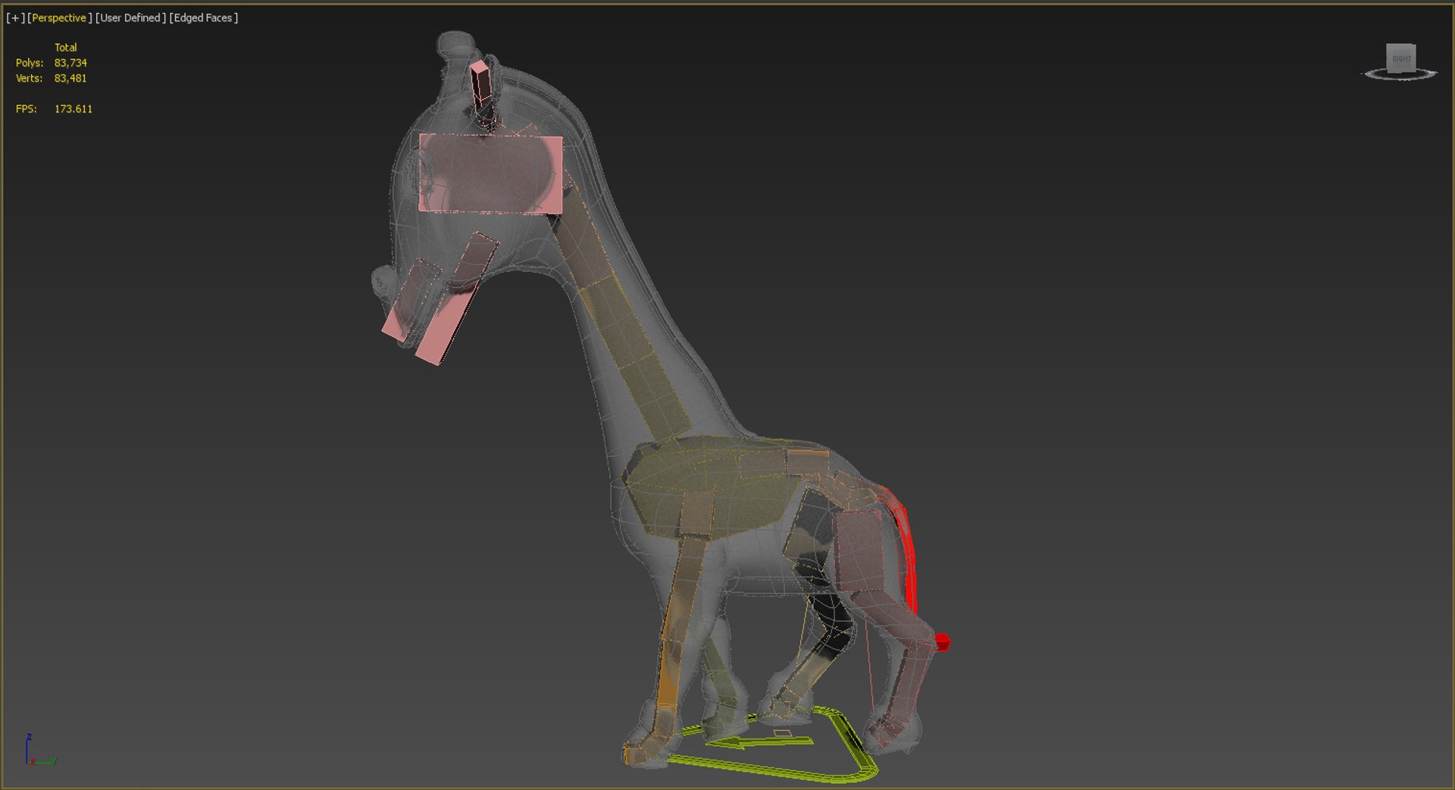This screenshot has width=1455, height=790.
Task: Open the Edged Faces display menu
Action: [203, 17]
